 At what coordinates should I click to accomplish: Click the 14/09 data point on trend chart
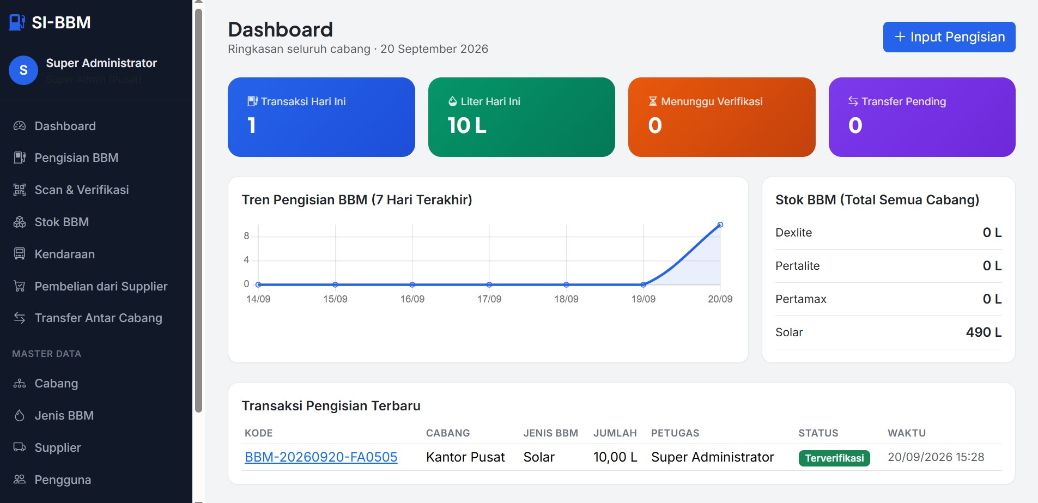[x=258, y=284]
